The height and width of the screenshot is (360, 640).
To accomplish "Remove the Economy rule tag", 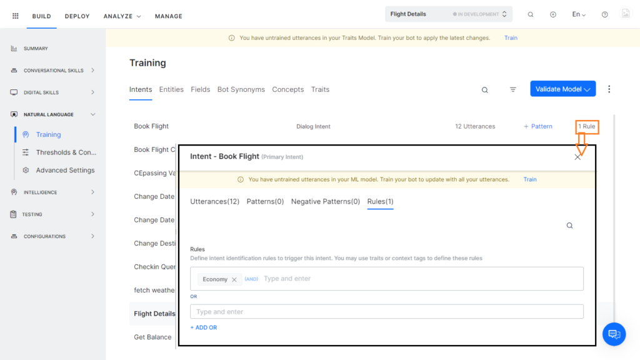I will pyautogui.click(x=235, y=279).
